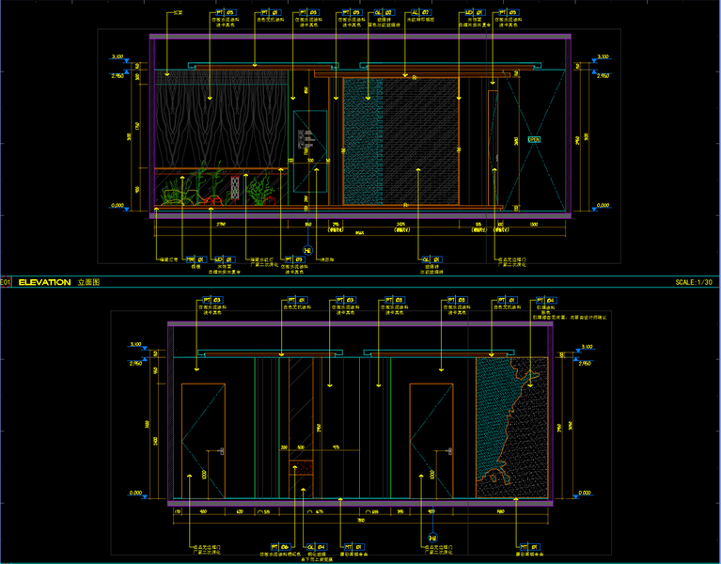
Task: Click the MR 01 material tag below upper elevation
Action: click(x=195, y=259)
